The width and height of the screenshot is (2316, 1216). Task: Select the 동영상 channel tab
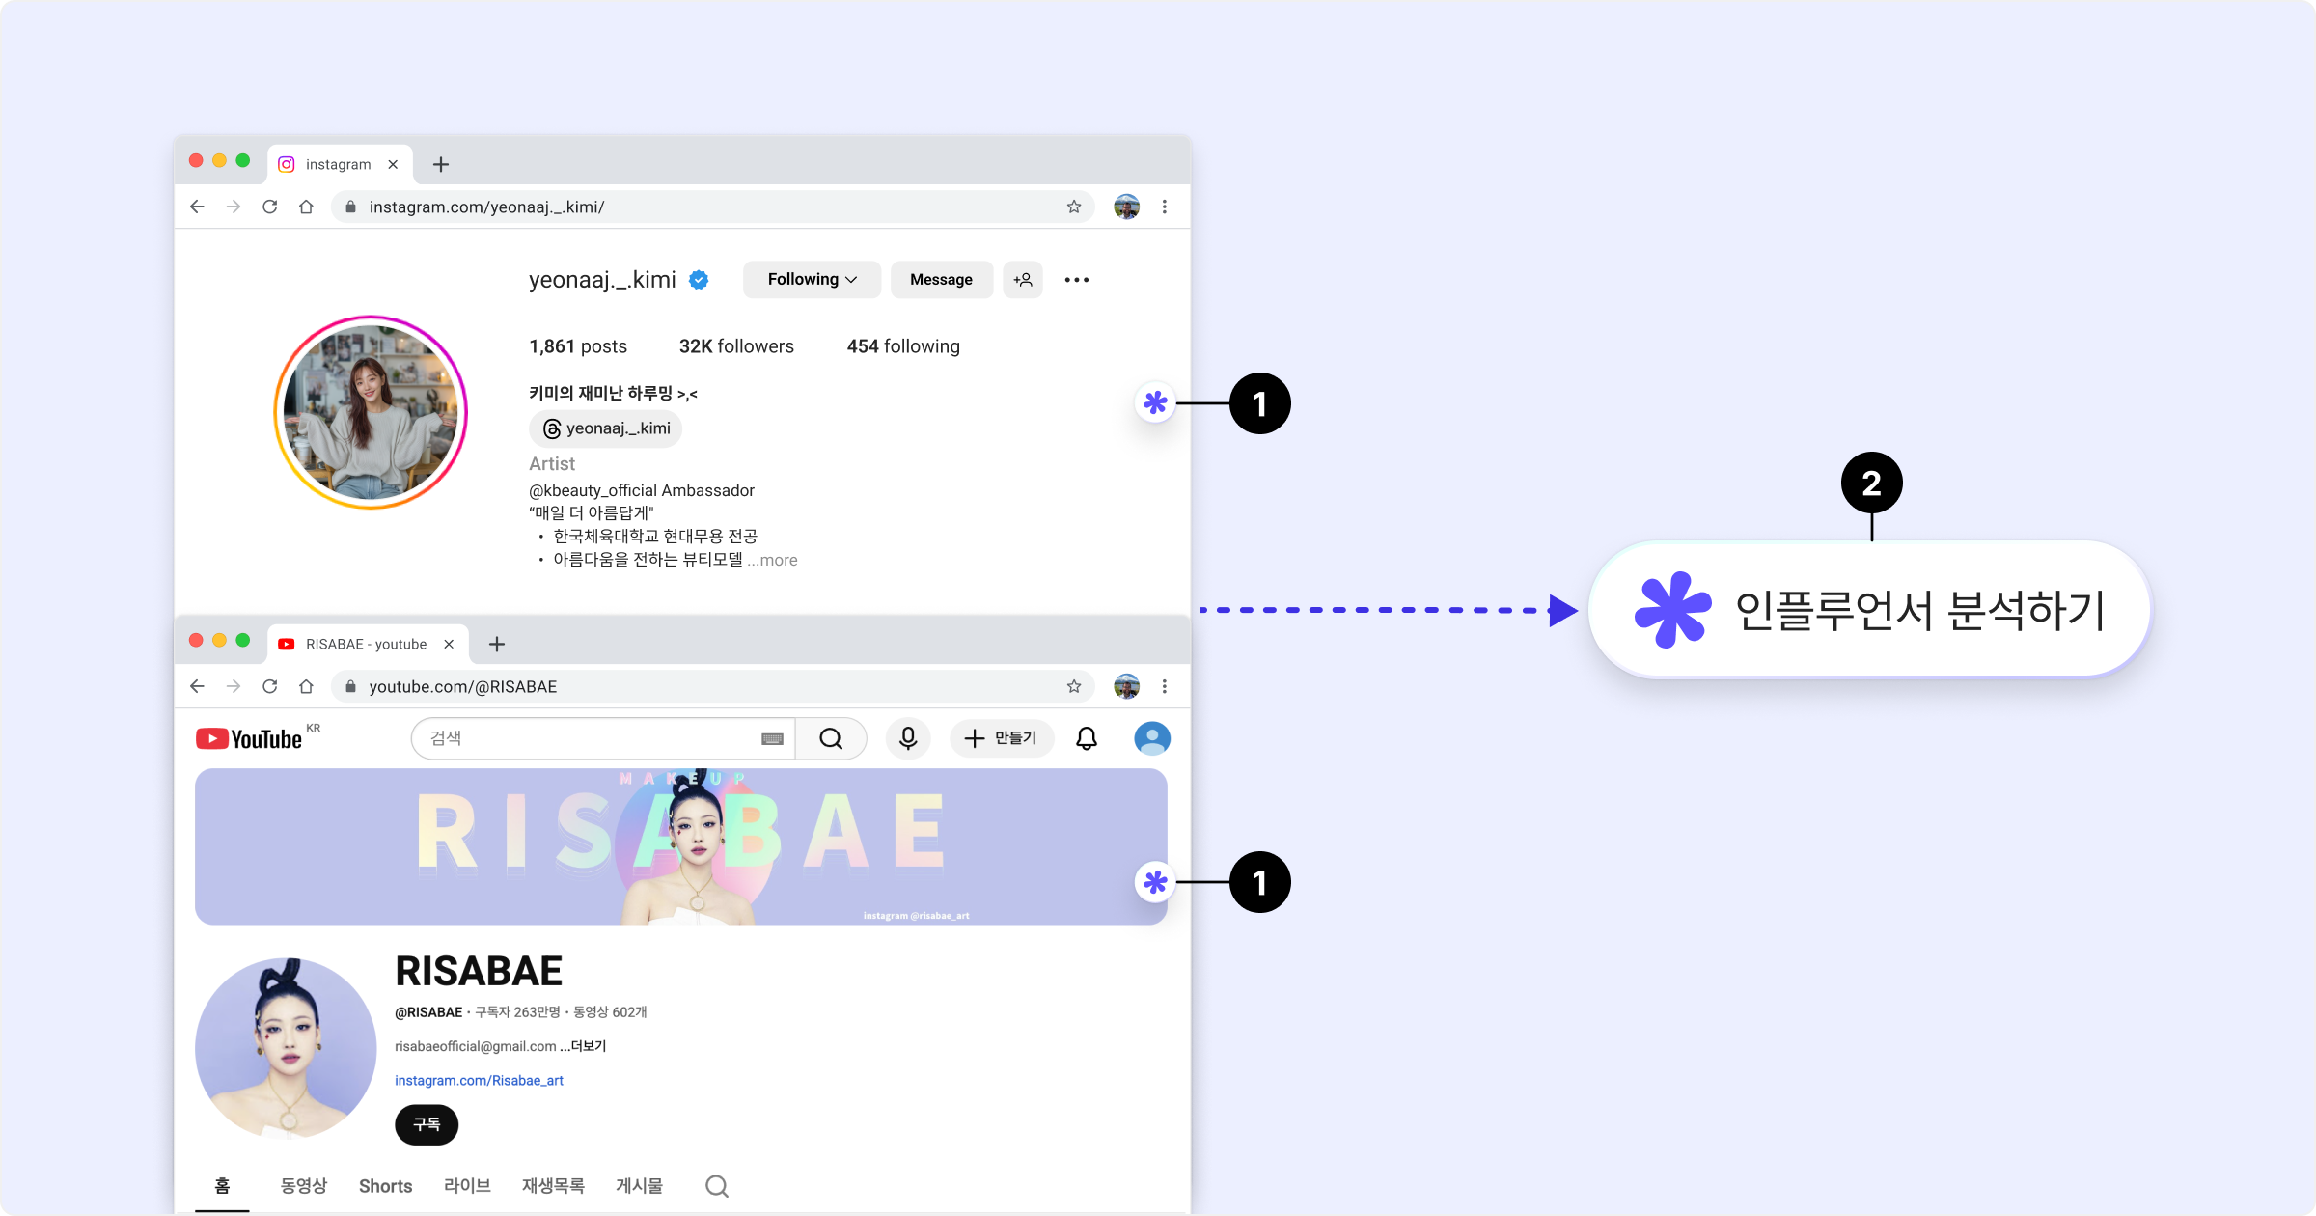[304, 1186]
